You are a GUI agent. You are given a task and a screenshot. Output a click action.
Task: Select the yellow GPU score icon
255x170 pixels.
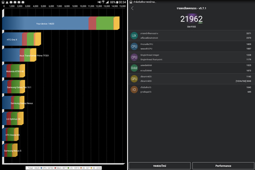134,79
